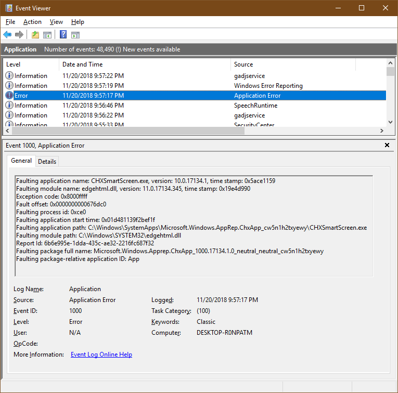Click the blue Help question mark icon

(x=63, y=34)
